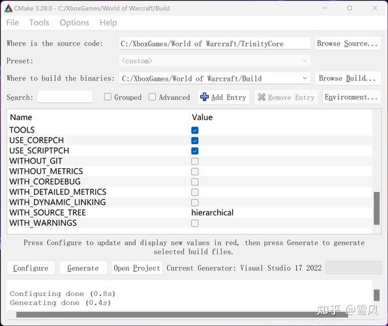Expand the build binaries path dropdown
Screen dimensions: 388x326
click(305, 78)
